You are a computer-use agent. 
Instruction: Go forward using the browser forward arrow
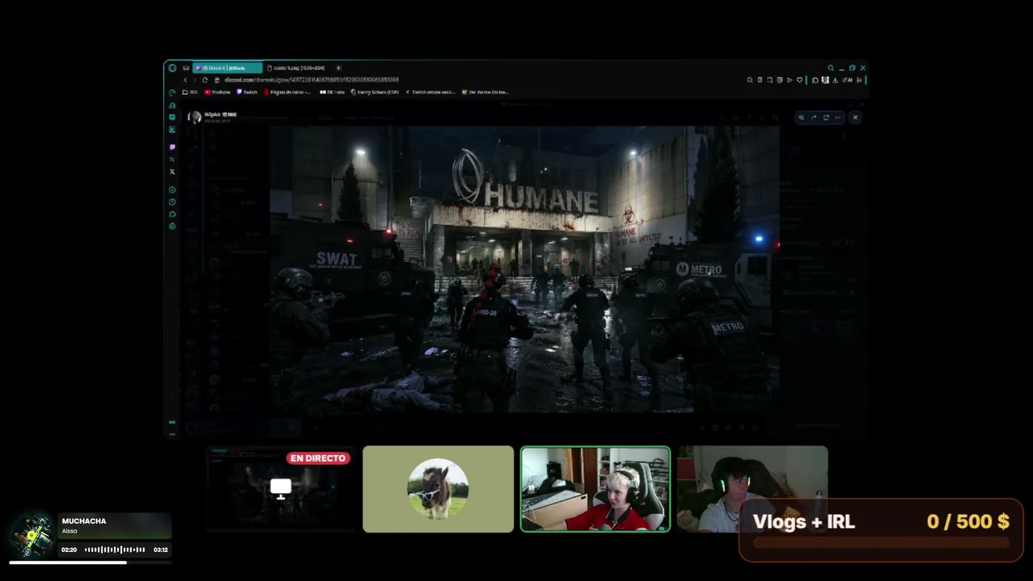[194, 80]
